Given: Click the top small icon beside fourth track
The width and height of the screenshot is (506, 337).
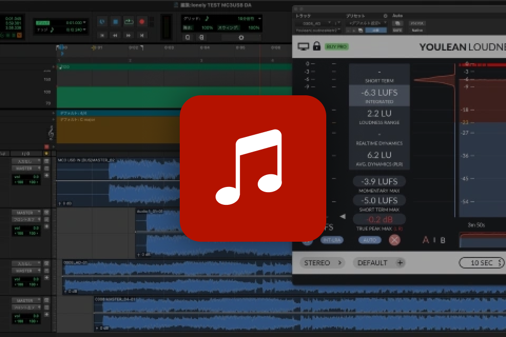Looking at the screenshot, I should (46, 300).
